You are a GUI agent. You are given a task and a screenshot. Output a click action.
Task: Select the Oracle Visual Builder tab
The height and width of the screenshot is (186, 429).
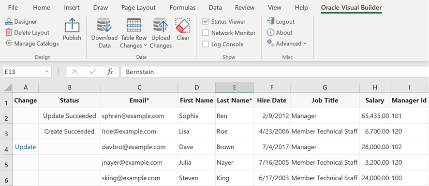(x=351, y=8)
